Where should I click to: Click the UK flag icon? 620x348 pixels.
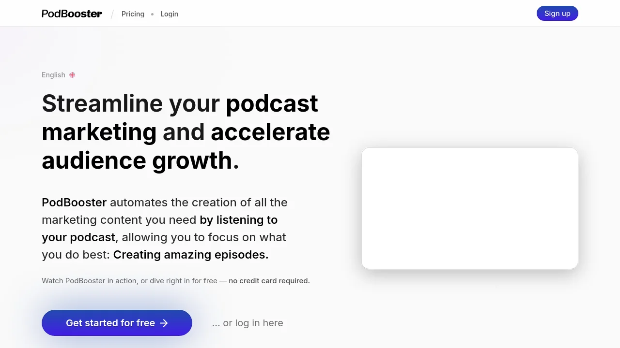tap(72, 75)
